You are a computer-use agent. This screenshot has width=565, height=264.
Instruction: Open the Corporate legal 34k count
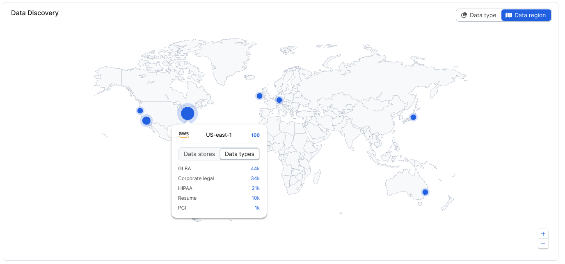pos(255,178)
